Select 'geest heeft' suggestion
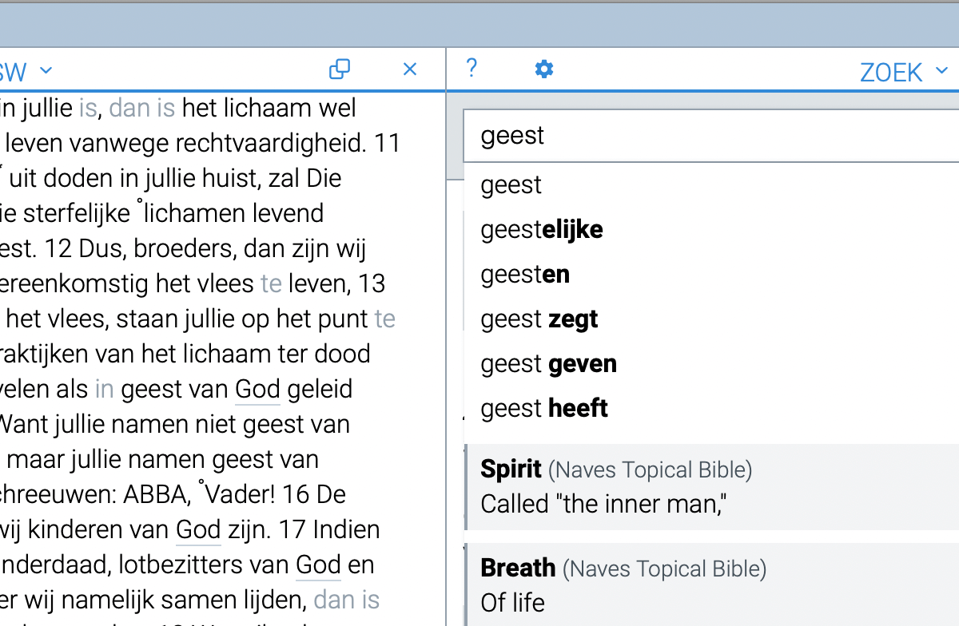 click(x=543, y=408)
